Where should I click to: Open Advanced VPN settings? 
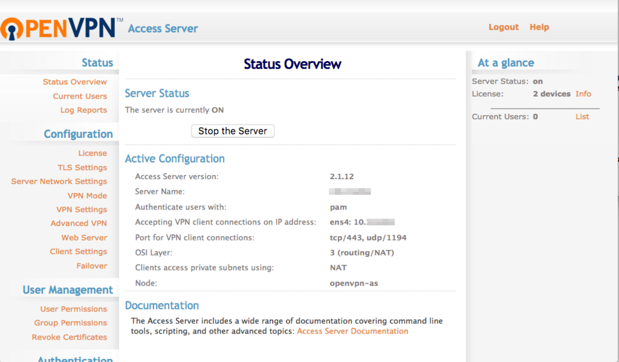(79, 223)
